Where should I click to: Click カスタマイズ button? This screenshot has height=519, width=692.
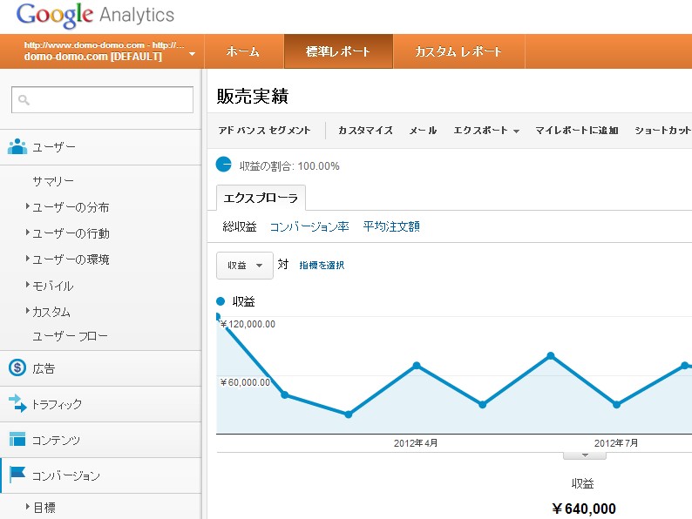[x=365, y=131]
